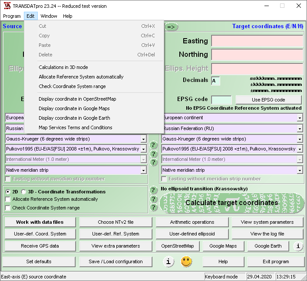Select Display coordinate in Google Earth menu item

coord(94,118)
